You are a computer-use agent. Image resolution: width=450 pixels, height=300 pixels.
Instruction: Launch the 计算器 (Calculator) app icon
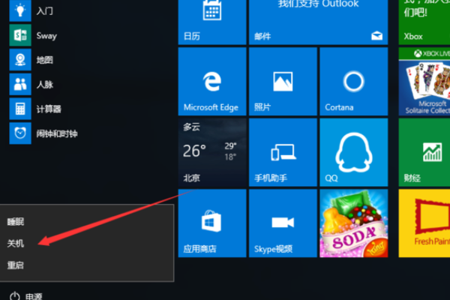[x=20, y=109]
